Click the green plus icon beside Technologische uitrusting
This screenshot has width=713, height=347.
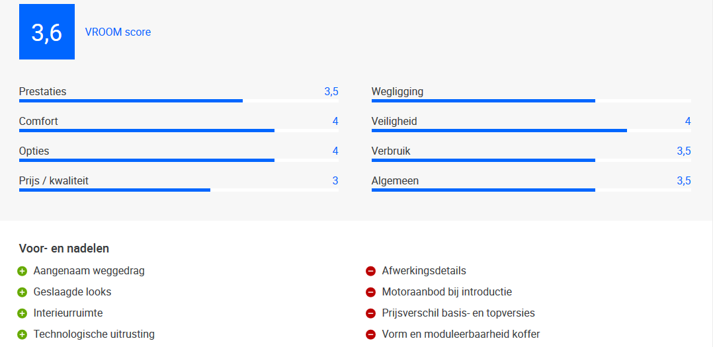[22, 334]
